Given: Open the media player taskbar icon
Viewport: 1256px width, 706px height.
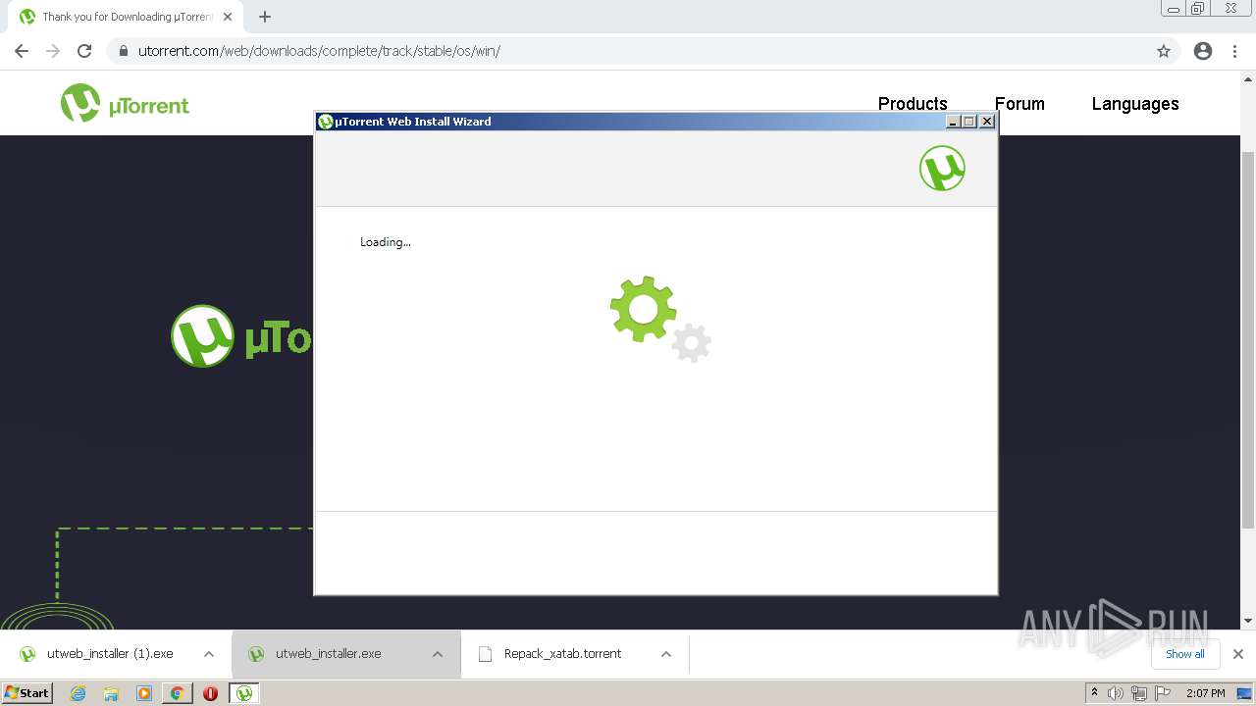Looking at the screenshot, I should (144, 693).
